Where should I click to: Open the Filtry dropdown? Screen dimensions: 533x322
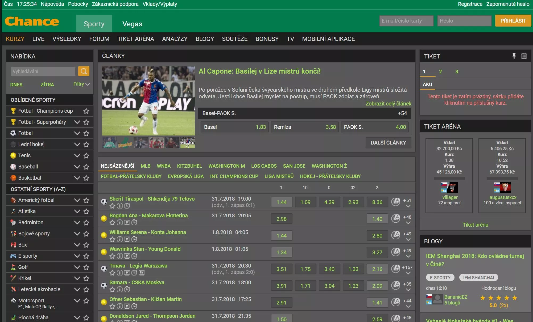tap(81, 84)
